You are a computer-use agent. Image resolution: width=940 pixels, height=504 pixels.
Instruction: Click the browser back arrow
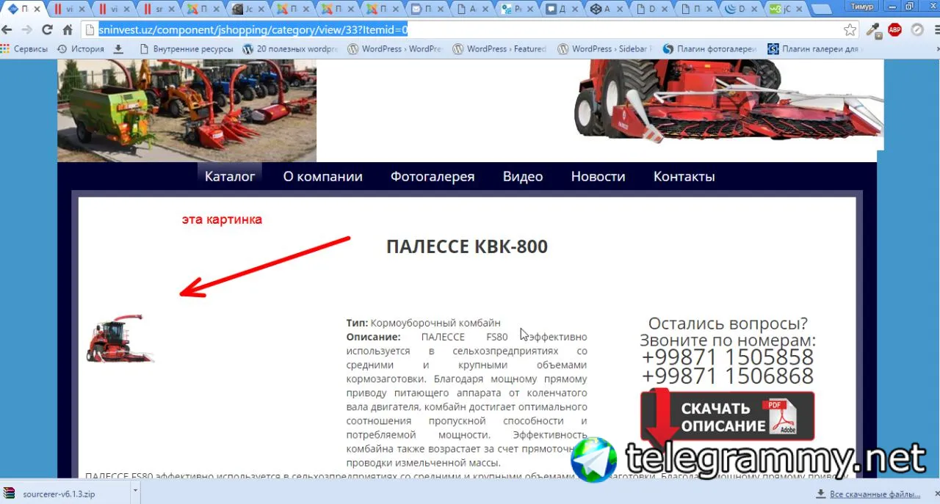pos(7,30)
